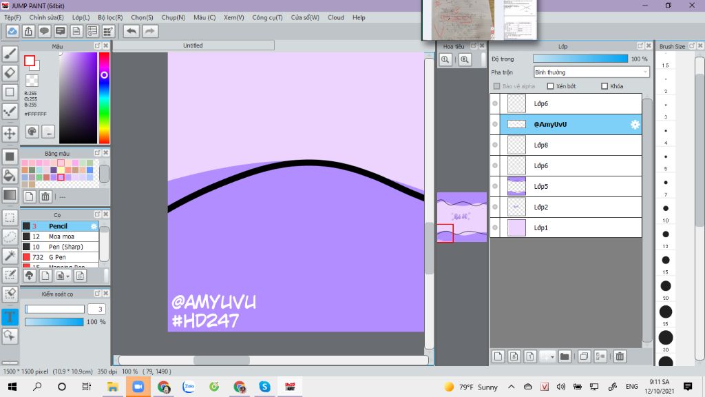Screen dimensions: 705x397
Task: Activate the Text tool
Action: (10, 317)
